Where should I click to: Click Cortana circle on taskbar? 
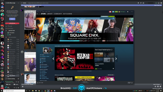26,91
